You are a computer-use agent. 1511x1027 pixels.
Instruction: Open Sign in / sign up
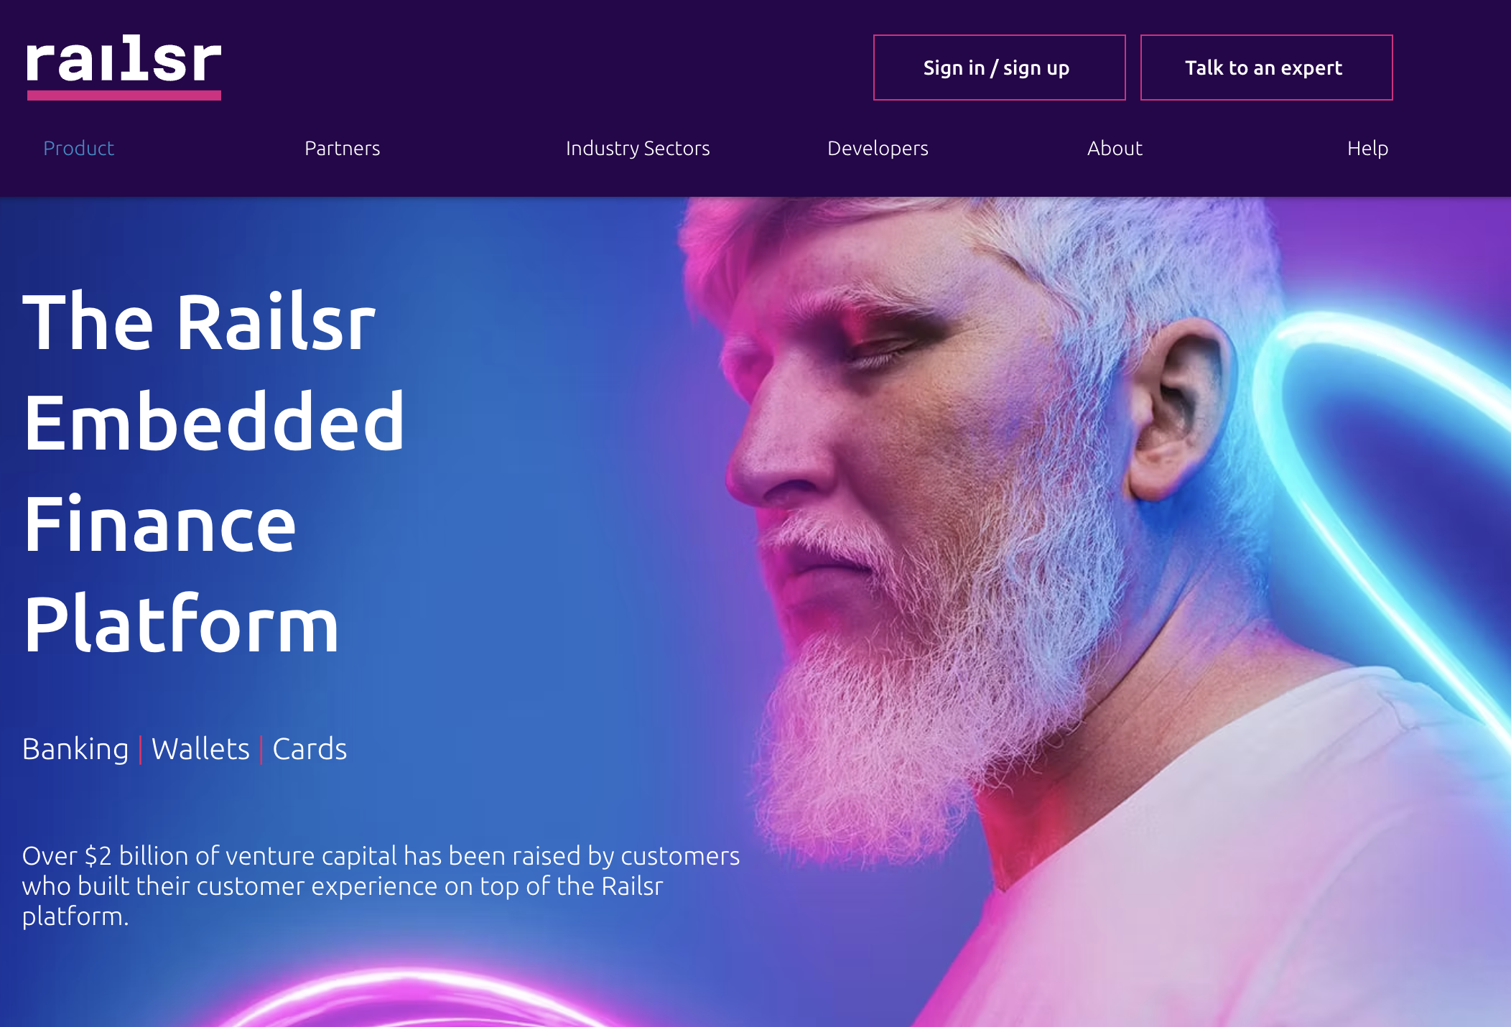(x=999, y=68)
